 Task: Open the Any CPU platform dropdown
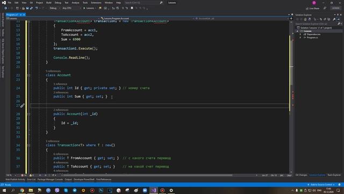point(71,8)
